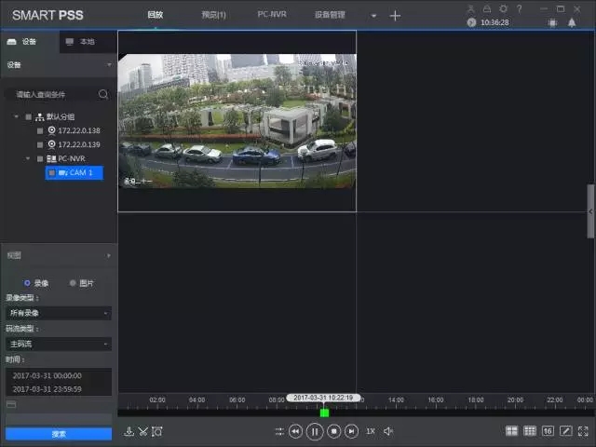Click the lock screen icon
The width and height of the screenshot is (596, 447).
[487, 8]
